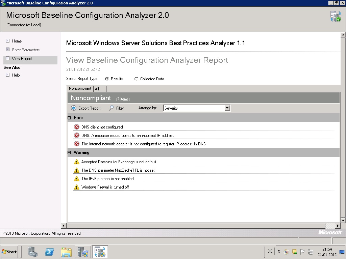Select the Noncompliant tab
This screenshot has width=346, height=259.
80,88
